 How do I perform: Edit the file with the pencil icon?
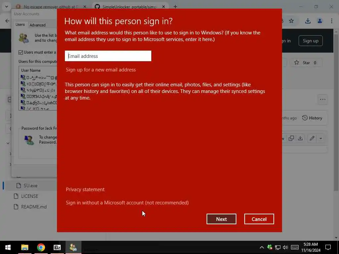[x=312, y=138]
